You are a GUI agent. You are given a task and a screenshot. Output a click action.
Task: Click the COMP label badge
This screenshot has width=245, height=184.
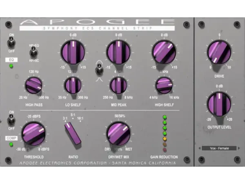[x=11, y=138]
